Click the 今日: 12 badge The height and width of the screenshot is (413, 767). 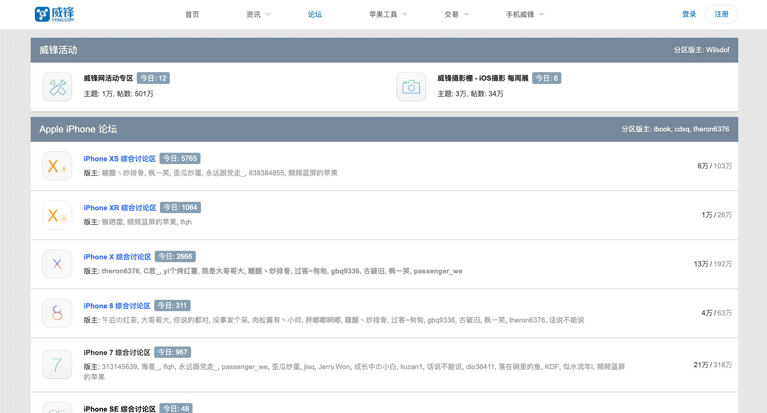pyautogui.click(x=153, y=78)
